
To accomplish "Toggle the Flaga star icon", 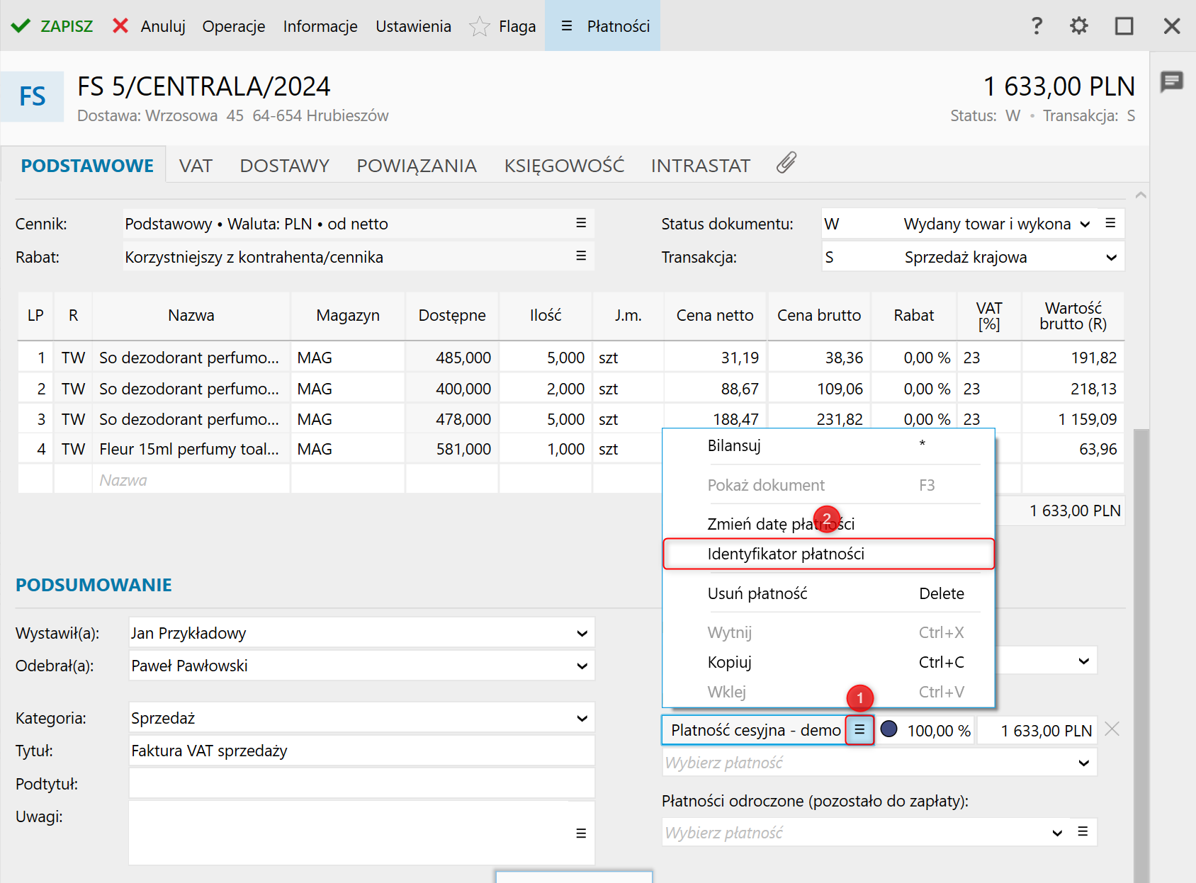I will (x=480, y=27).
